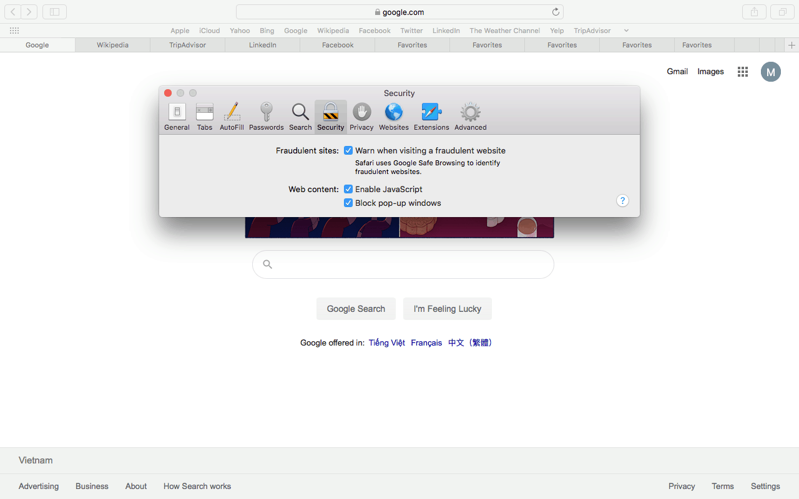Open Top Sites grid in Favorites bar

click(14, 31)
